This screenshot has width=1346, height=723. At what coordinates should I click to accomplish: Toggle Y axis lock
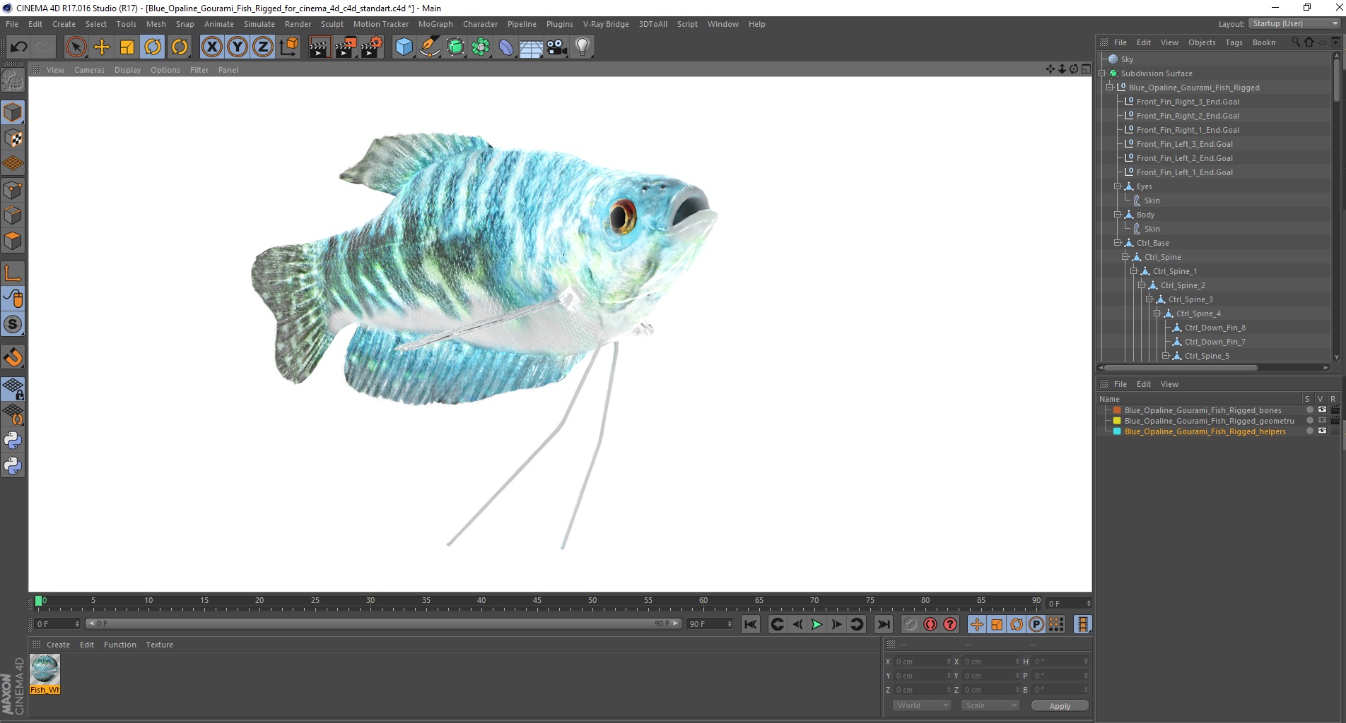(238, 47)
